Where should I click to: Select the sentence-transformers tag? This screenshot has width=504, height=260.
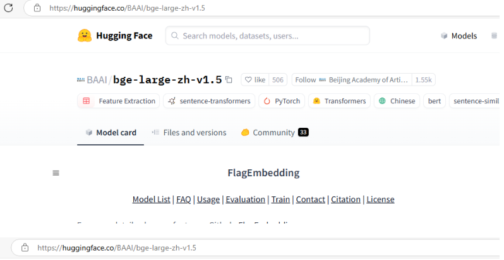point(209,101)
